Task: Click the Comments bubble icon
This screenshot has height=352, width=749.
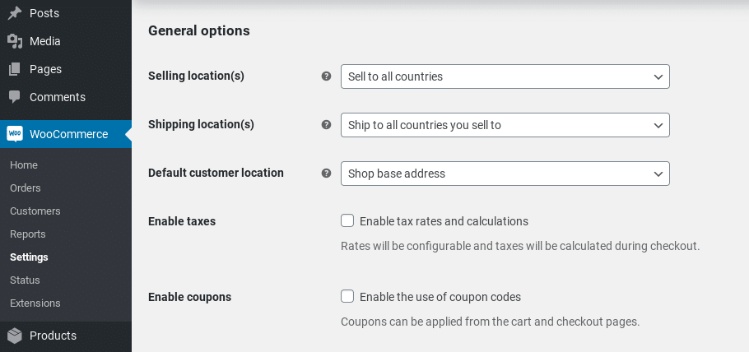Action: coord(15,97)
